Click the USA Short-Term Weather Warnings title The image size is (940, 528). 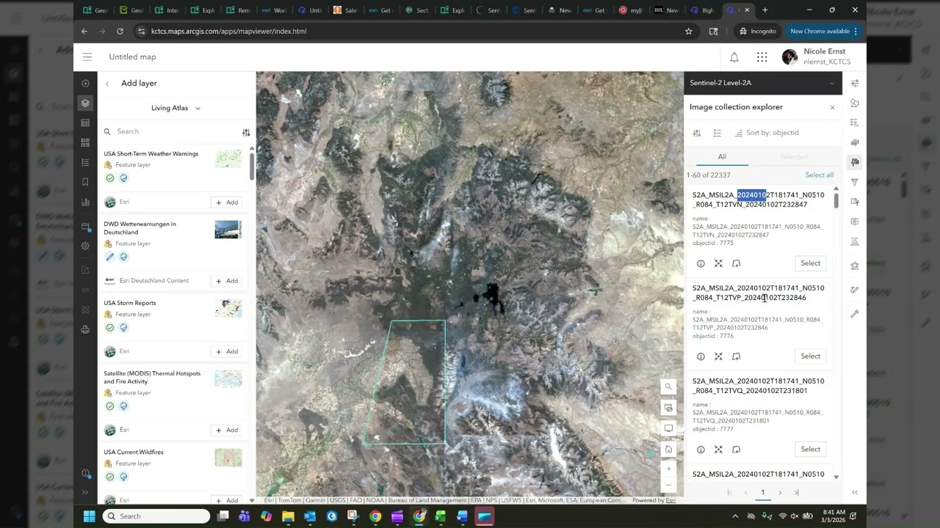151,154
